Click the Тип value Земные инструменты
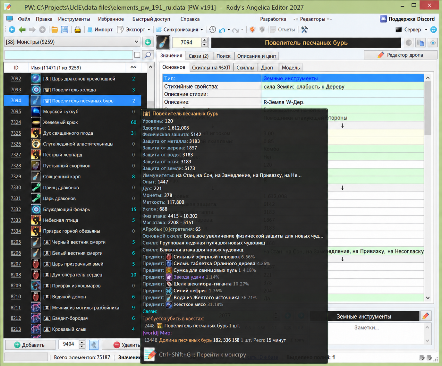The width and height of the screenshot is (442, 366). tap(291, 78)
